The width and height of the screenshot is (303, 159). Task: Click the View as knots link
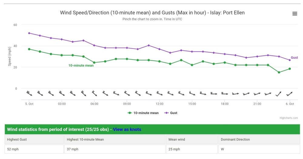[127, 129]
